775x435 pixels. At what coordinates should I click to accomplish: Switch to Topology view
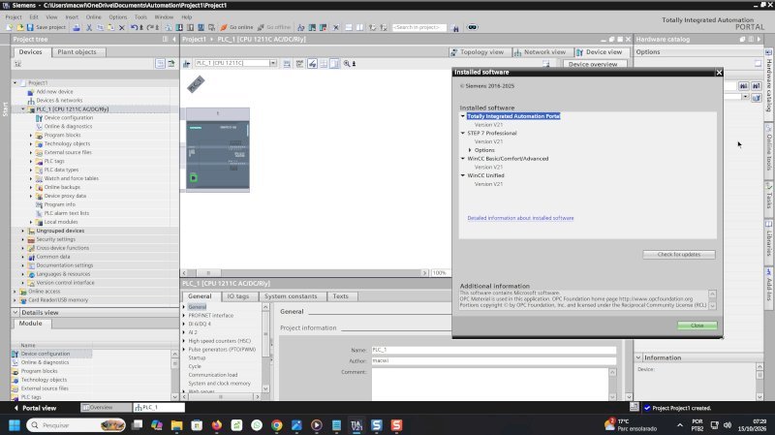pyautogui.click(x=477, y=52)
